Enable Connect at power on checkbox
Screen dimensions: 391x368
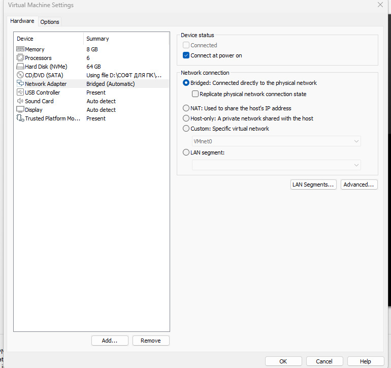click(x=186, y=55)
